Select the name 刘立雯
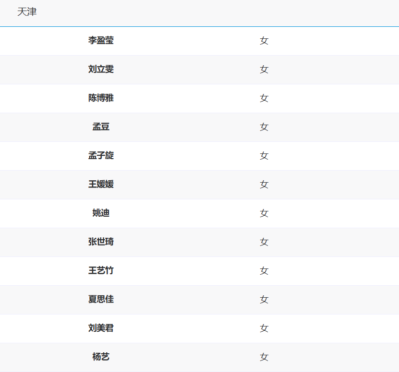Image resolution: width=399 pixels, height=372 pixels. [x=100, y=70]
